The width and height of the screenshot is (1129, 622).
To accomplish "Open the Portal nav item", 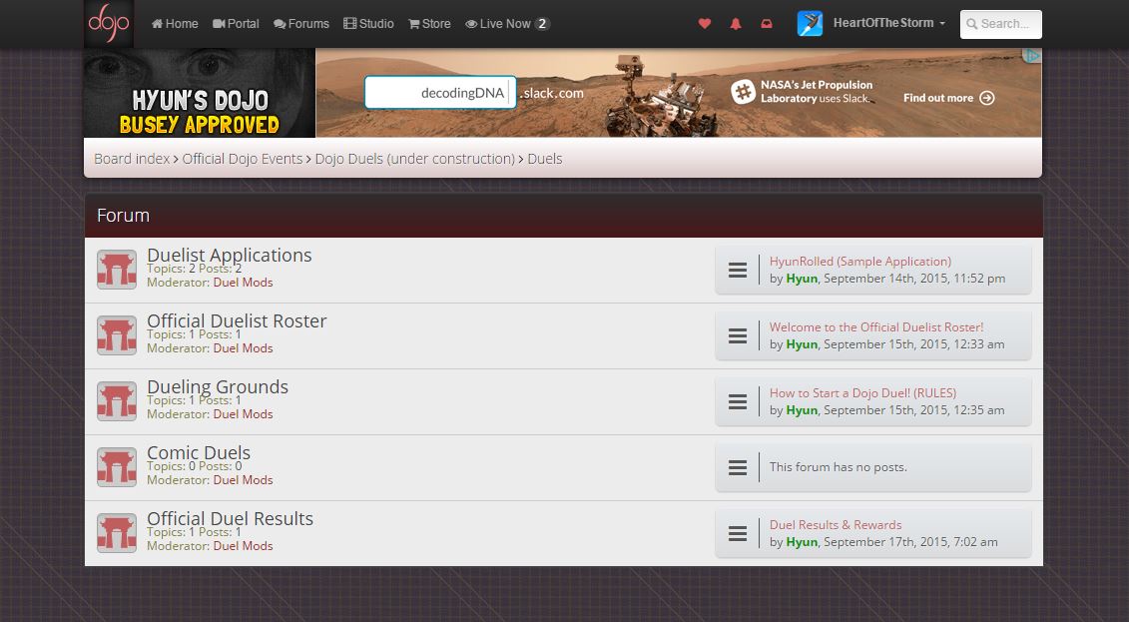I will pyautogui.click(x=237, y=24).
